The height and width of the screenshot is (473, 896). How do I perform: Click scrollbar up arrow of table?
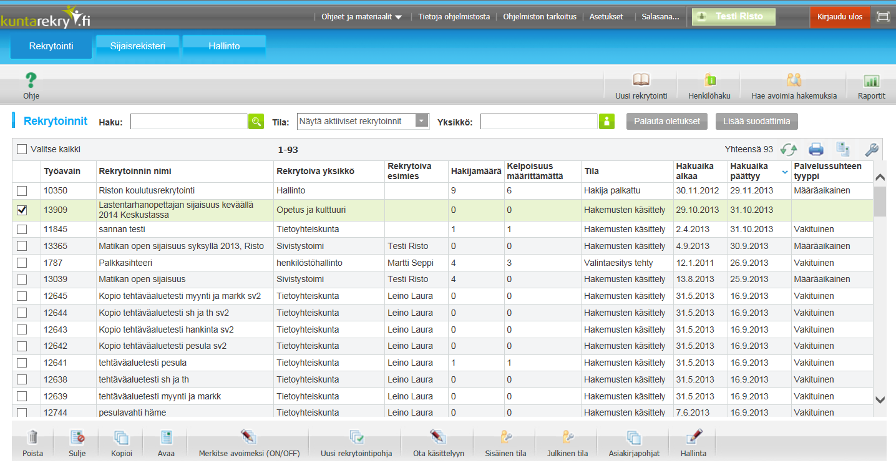(x=880, y=177)
